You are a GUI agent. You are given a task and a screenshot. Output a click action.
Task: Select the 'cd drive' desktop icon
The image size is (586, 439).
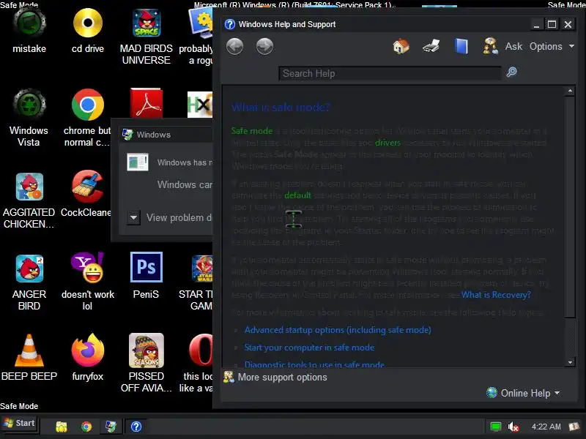pyautogui.click(x=88, y=31)
